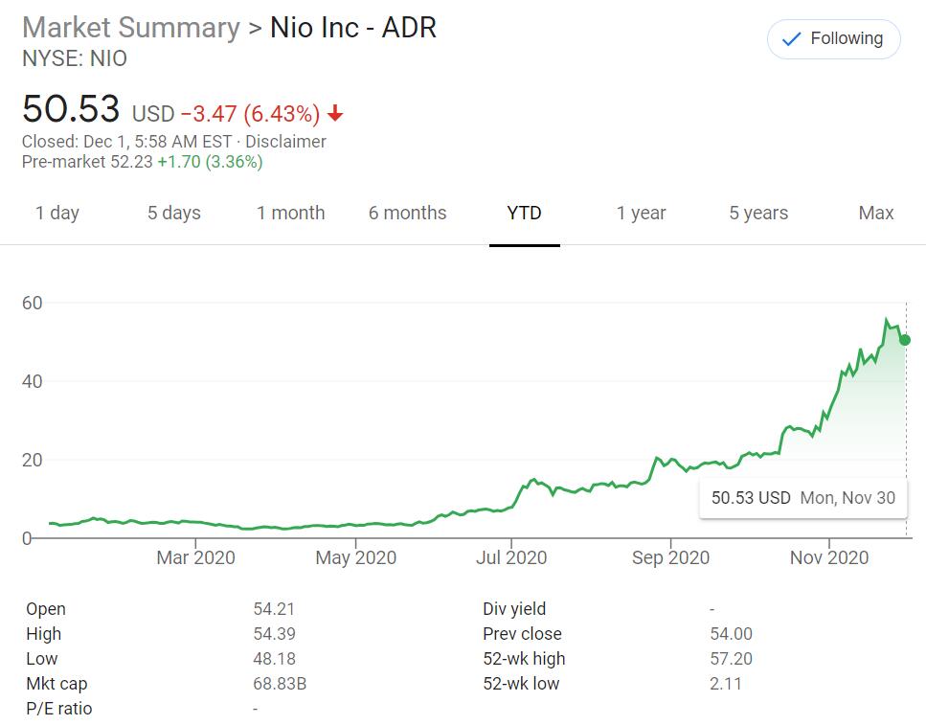Click the Disclaimer link
This screenshot has width=926, height=725.
pyautogui.click(x=286, y=141)
